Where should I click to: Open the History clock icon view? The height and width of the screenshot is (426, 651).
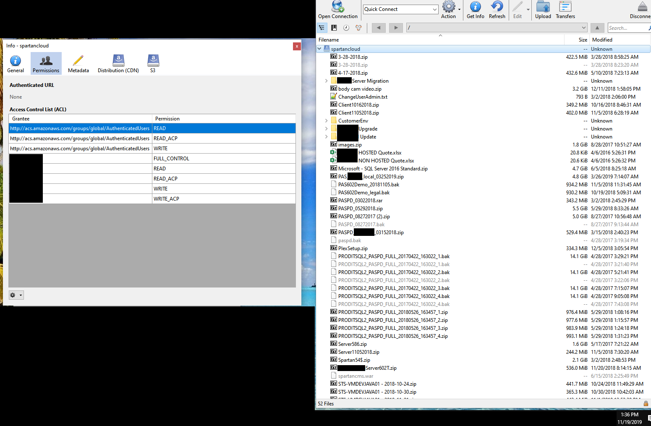click(346, 28)
